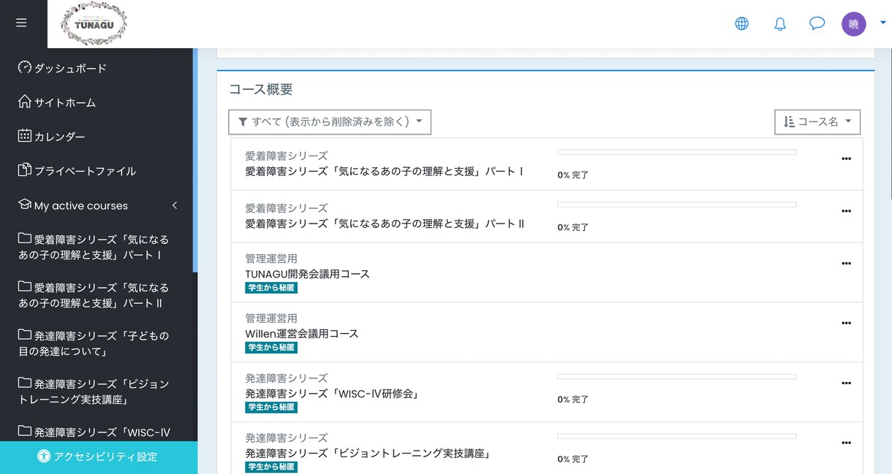
Task: Open three-dot menu for パートⅠ course
Action: [x=846, y=158]
